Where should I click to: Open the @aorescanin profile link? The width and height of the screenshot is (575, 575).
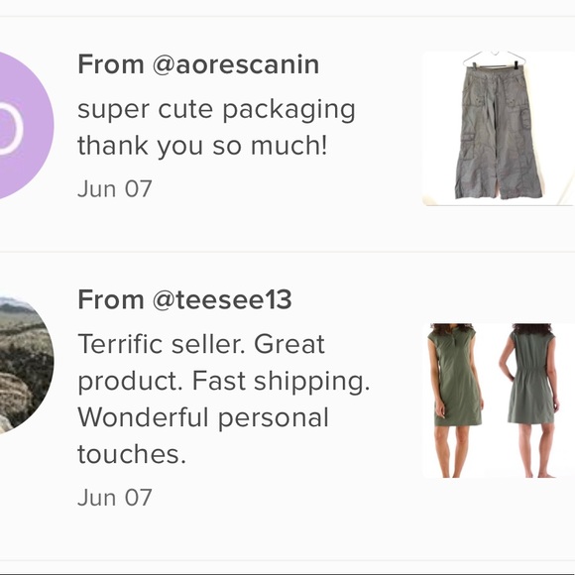[235, 64]
